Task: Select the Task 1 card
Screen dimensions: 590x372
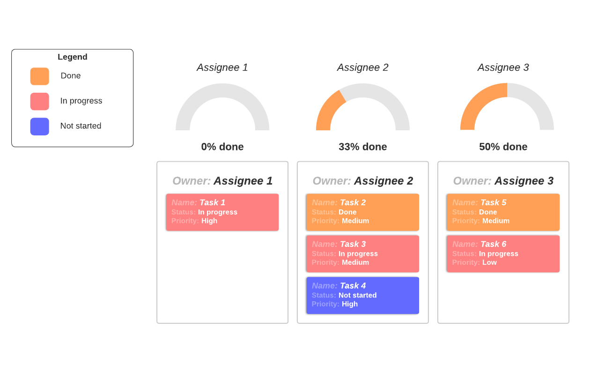Action: tap(222, 212)
